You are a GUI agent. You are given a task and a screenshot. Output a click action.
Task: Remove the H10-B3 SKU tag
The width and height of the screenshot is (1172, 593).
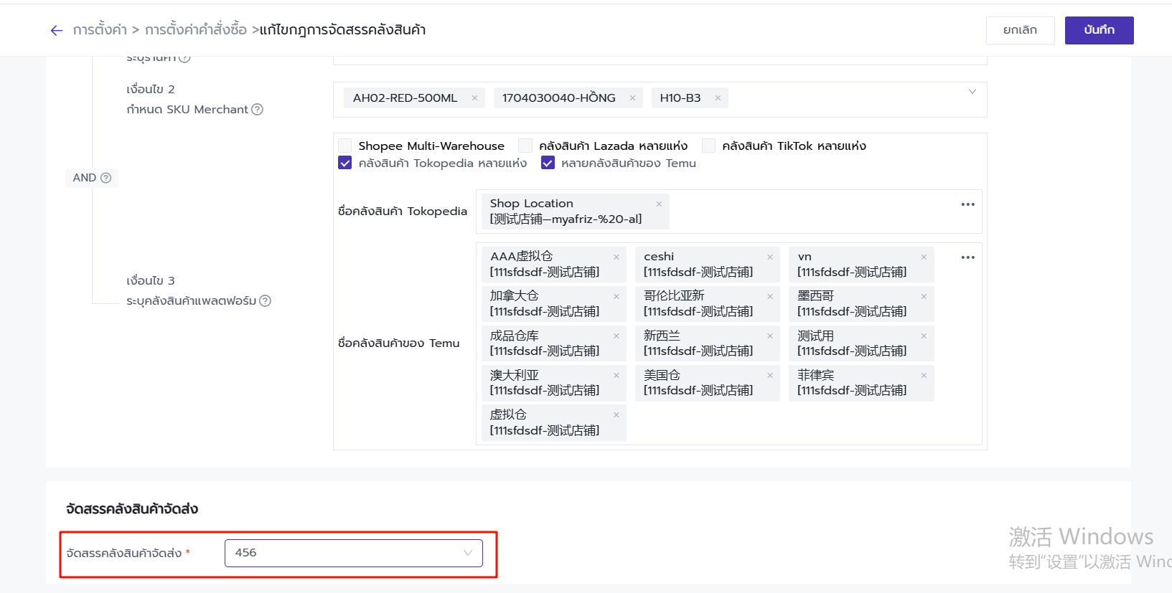(x=718, y=98)
